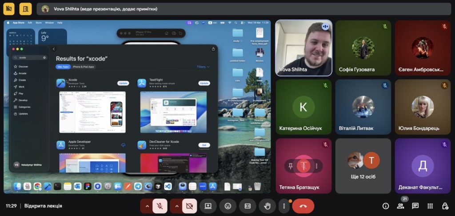Open host controls lock icon
This screenshot has width=455, height=216.
click(x=445, y=206)
